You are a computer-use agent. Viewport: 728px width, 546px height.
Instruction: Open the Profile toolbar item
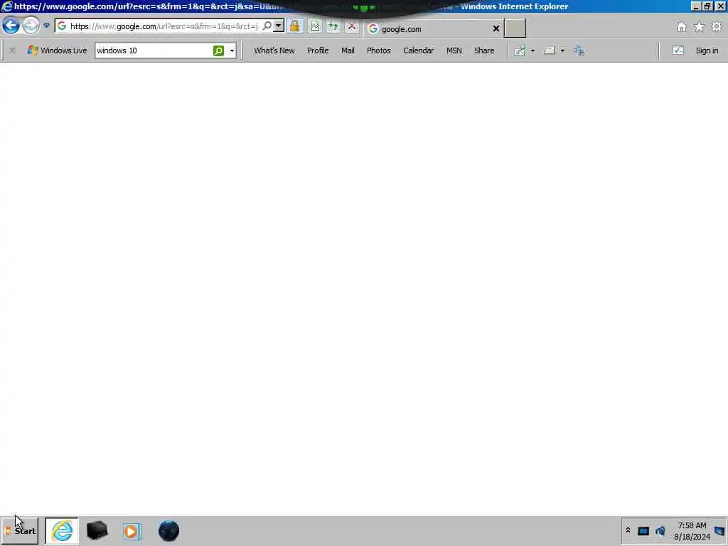point(318,50)
